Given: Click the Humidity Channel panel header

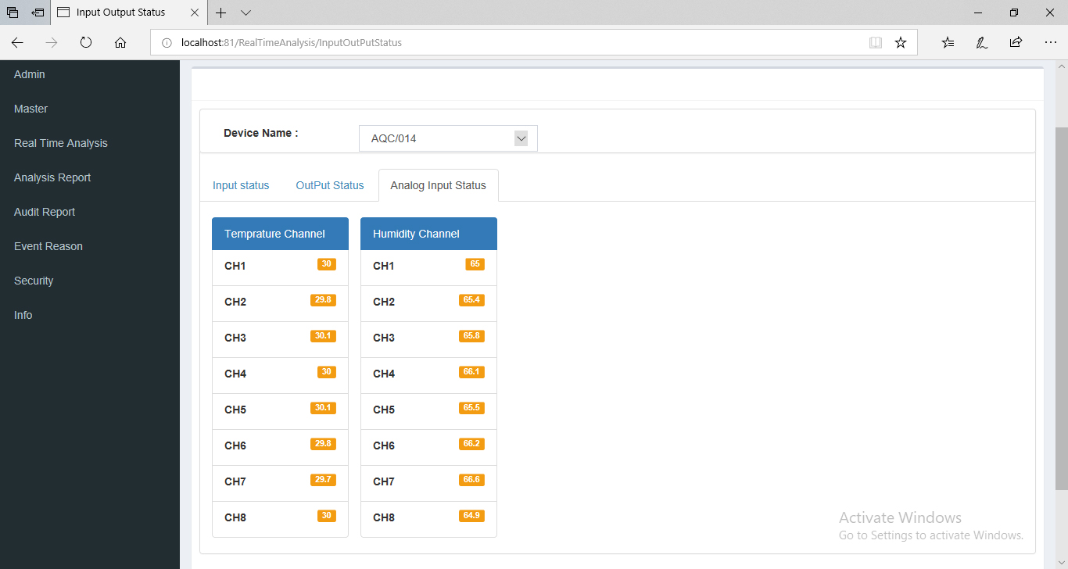Looking at the screenshot, I should tap(428, 234).
